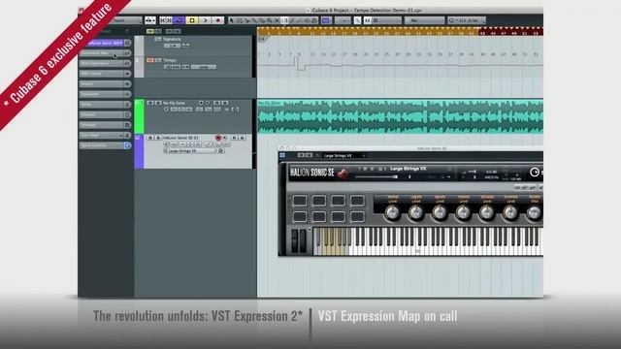Viewport: 621px width, 349px height.
Task: Click the blue grid icon in HALion window header
Action: 282,155
